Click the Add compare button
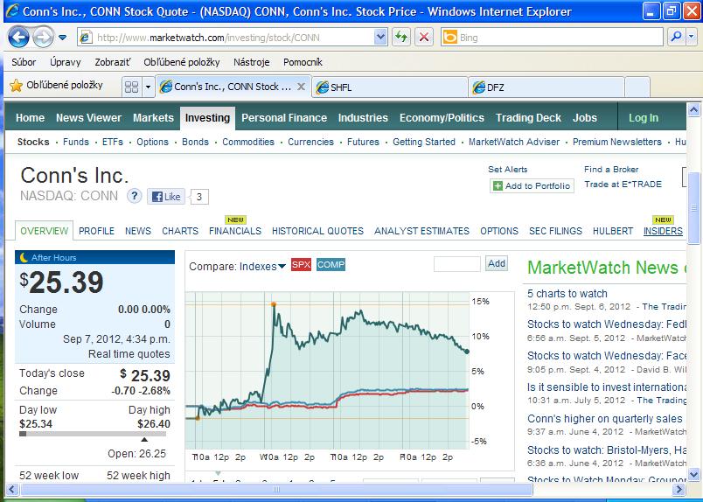The image size is (703, 502). [x=497, y=264]
